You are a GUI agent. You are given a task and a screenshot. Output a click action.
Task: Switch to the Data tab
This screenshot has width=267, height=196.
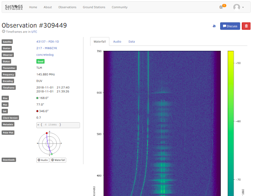coord(132,42)
